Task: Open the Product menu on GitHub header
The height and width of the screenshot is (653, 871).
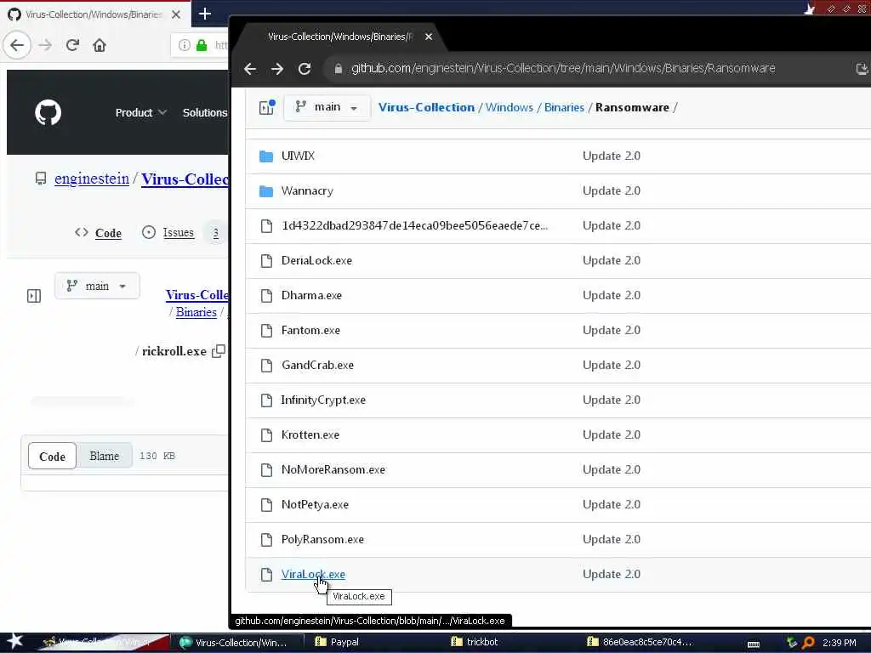Action: click(x=140, y=113)
